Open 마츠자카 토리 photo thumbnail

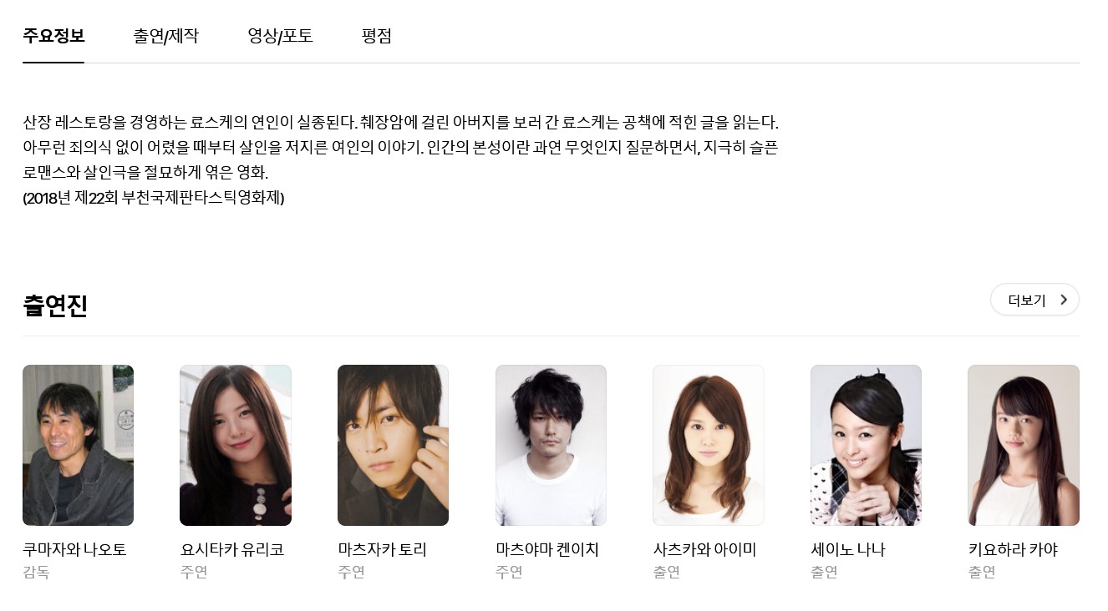click(x=393, y=445)
